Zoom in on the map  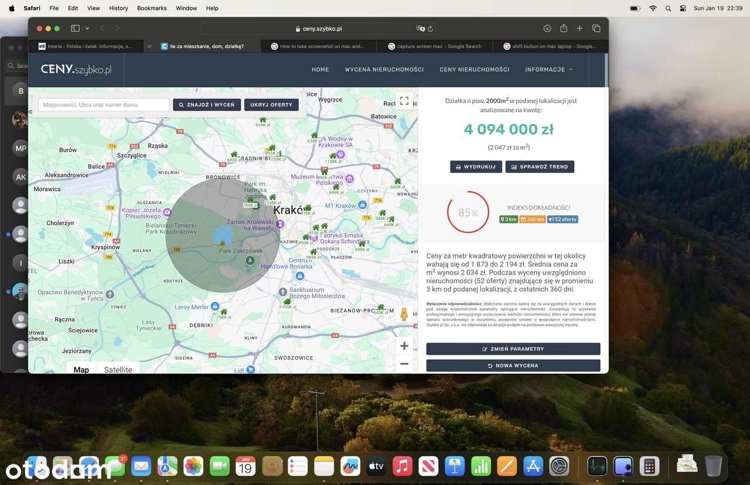coord(404,346)
